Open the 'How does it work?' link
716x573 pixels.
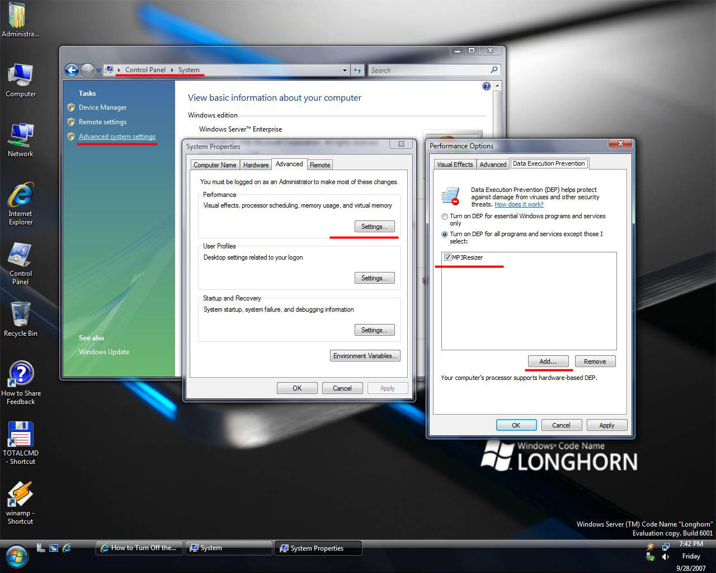tap(519, 204)
